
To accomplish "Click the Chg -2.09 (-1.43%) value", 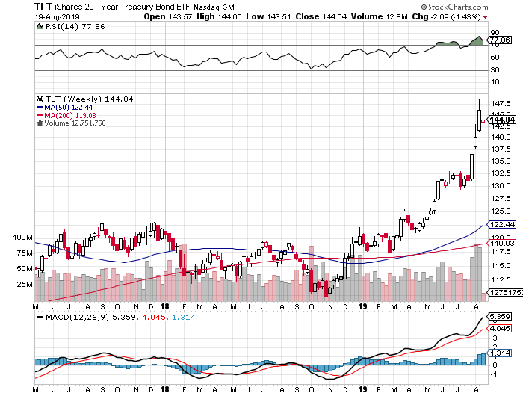I will click(x=446, y=16).
